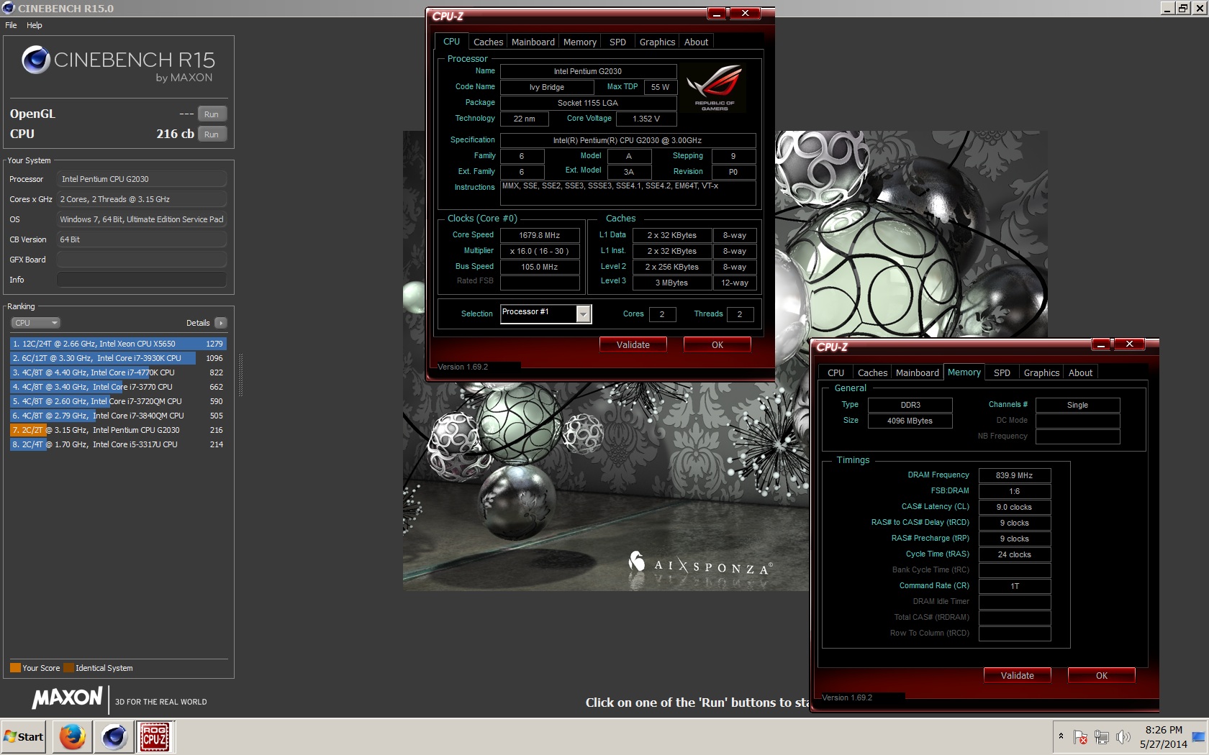This screenshot has width=1209, height=755.
Task: Click the GFX Board field
Action: click(x=142, y=260)
